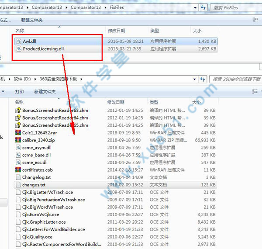Image resolution: width=262 pixels, height=249 pixels.
Task: Select the ProductLicensing.dll file icon
Action: click(18, 49)
